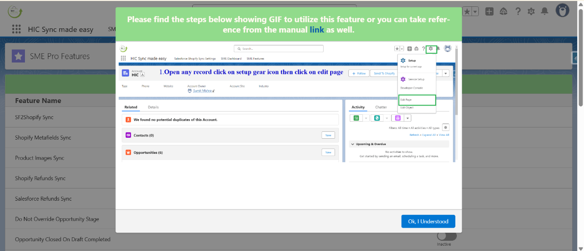Open the user profile bear avatar
The height and width of the screenshot is (251, 584).
click(562, 11)
